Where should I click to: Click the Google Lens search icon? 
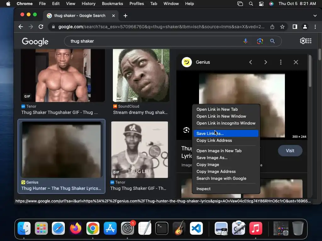pyautogui.click(x=260, y=41)
